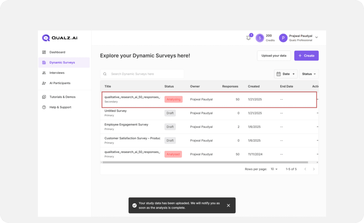The image size is (364, 223).
Task: Open the notifications bell
Action: [248, 38]
